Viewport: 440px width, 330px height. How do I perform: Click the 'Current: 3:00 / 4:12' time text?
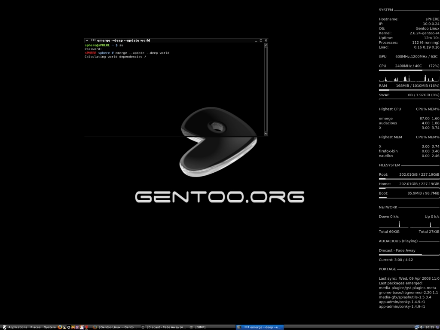(396, 260)
